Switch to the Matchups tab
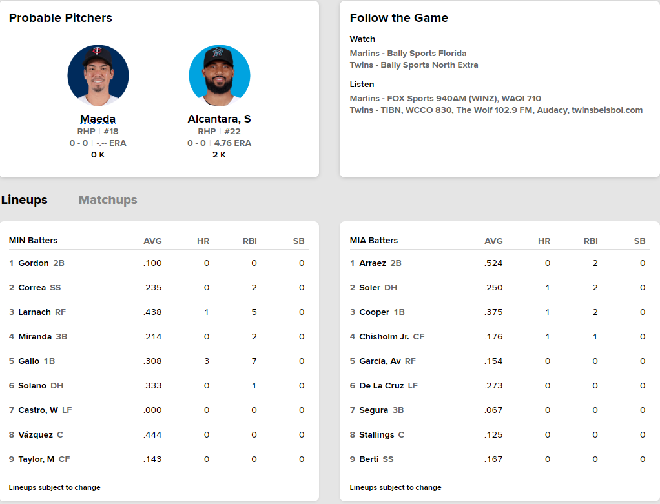Viewport: 660px width, 504px height. click(x=108, y=200)
